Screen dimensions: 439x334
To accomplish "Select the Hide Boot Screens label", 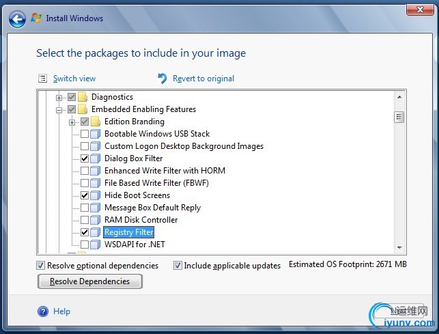I will [x=137, y=195].
